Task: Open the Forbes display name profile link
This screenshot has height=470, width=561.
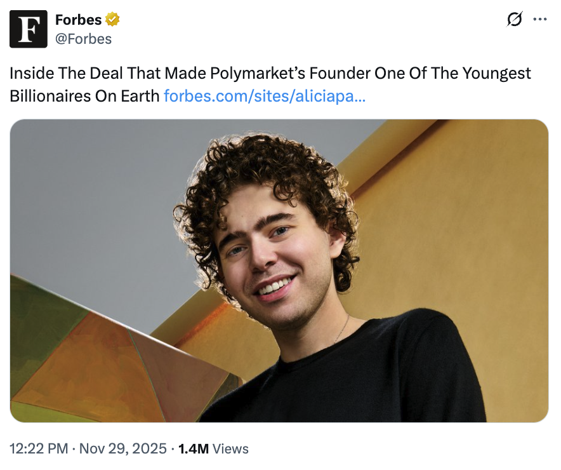Action: [78, 20]
